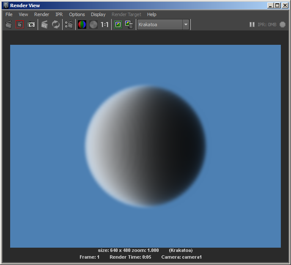Open the Render menu
291x265 pixels.
[41, 14]
